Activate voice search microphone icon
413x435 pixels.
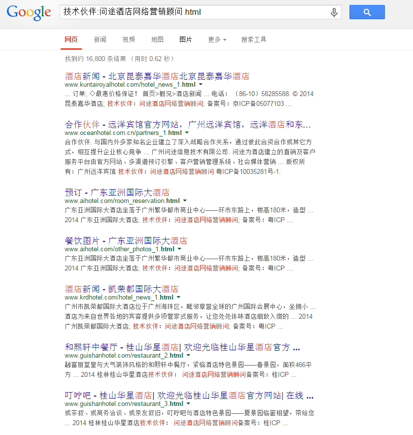tap(334, 12)
